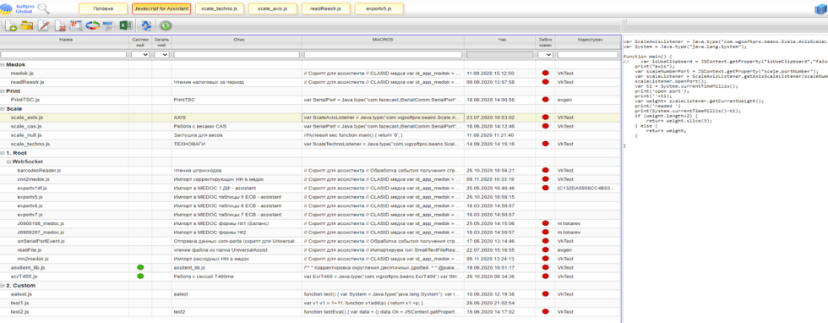The height and width of the screenshot is (323, 828).
Task: Collapse the Medok group
Action: pyautogui.click(x=3, y=64)
